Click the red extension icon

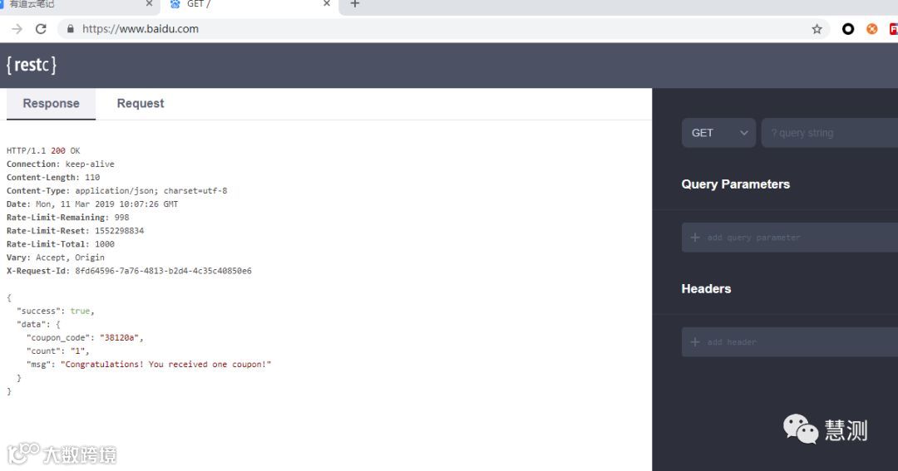pyautogui.click(x=893, y=29)
